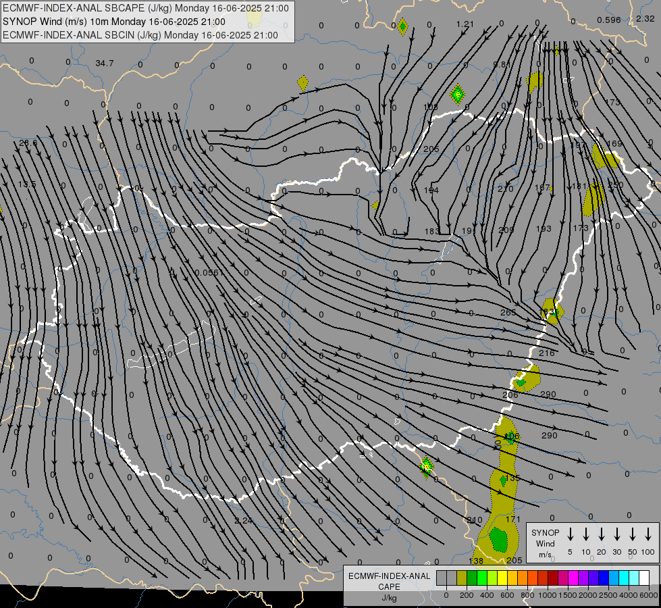Select the sky blue CAPE legend swatch
This screenshot has width=661, height=608.
click(614, 578)
